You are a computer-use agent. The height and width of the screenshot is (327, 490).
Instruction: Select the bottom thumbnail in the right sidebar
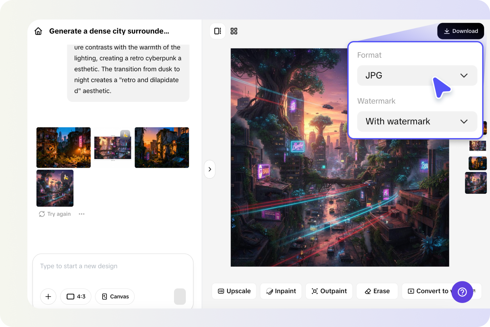pyautogui.click(x=476, y=183)
